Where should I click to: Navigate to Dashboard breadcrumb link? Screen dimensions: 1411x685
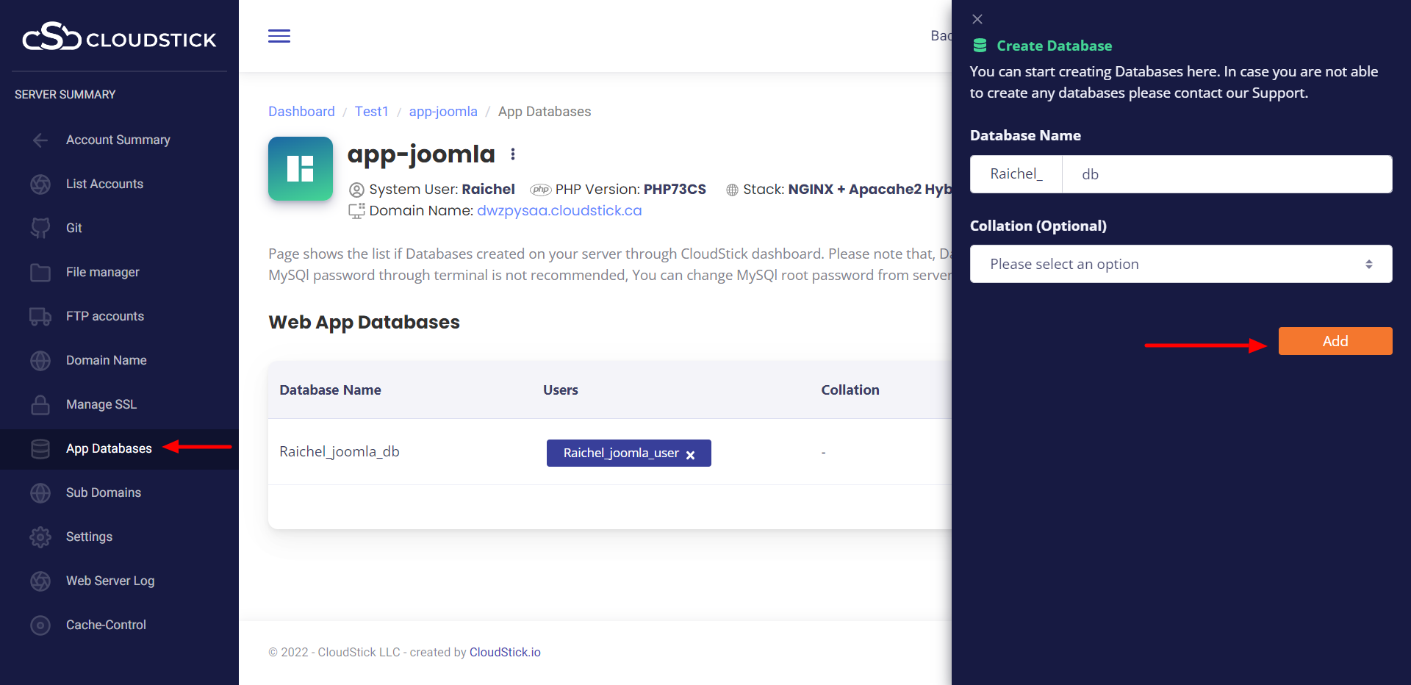pos(301,112)
